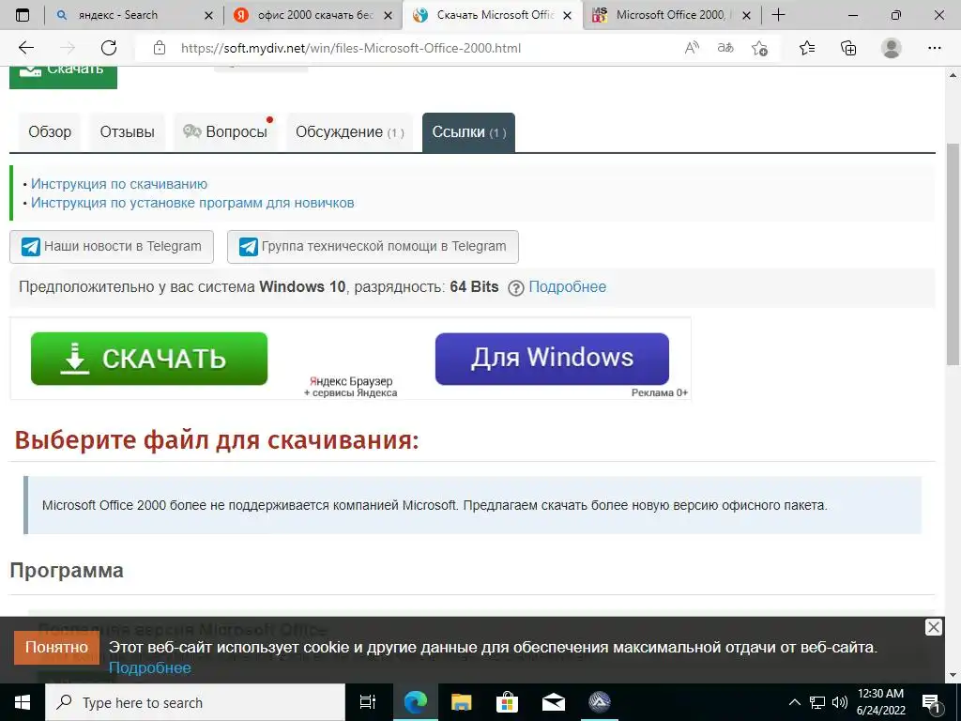Accept cookies with Понятно button
The image size is (961, 721).
56,648
